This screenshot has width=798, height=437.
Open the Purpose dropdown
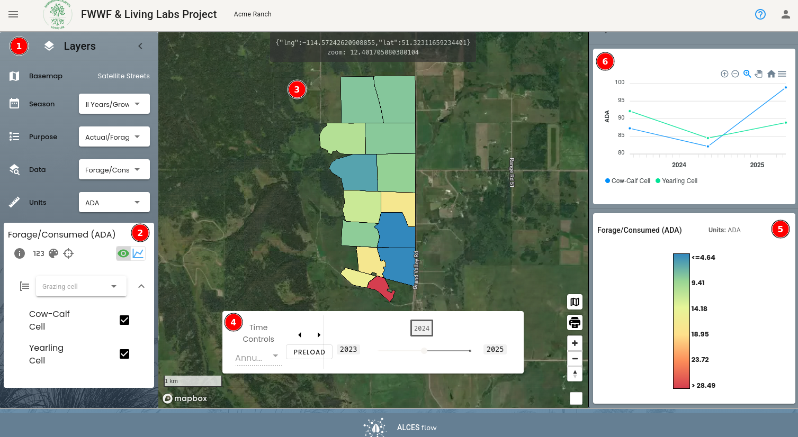(114, 136)
